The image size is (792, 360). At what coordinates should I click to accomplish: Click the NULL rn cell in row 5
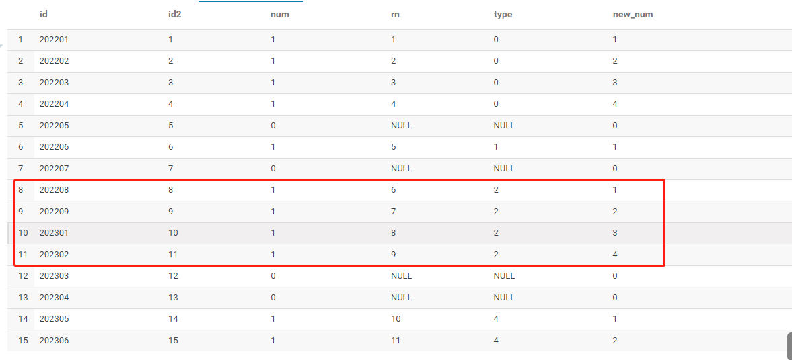pos(401,126)
